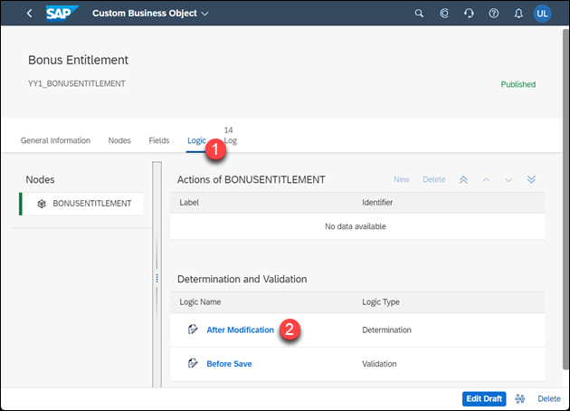Click the page vertical scrollbar
Image resolution: width=570 pixels, height=411 pixels.
tap(565, 198)
